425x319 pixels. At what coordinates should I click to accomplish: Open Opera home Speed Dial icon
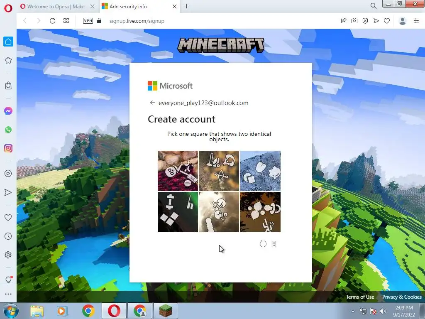pos(8,42)
